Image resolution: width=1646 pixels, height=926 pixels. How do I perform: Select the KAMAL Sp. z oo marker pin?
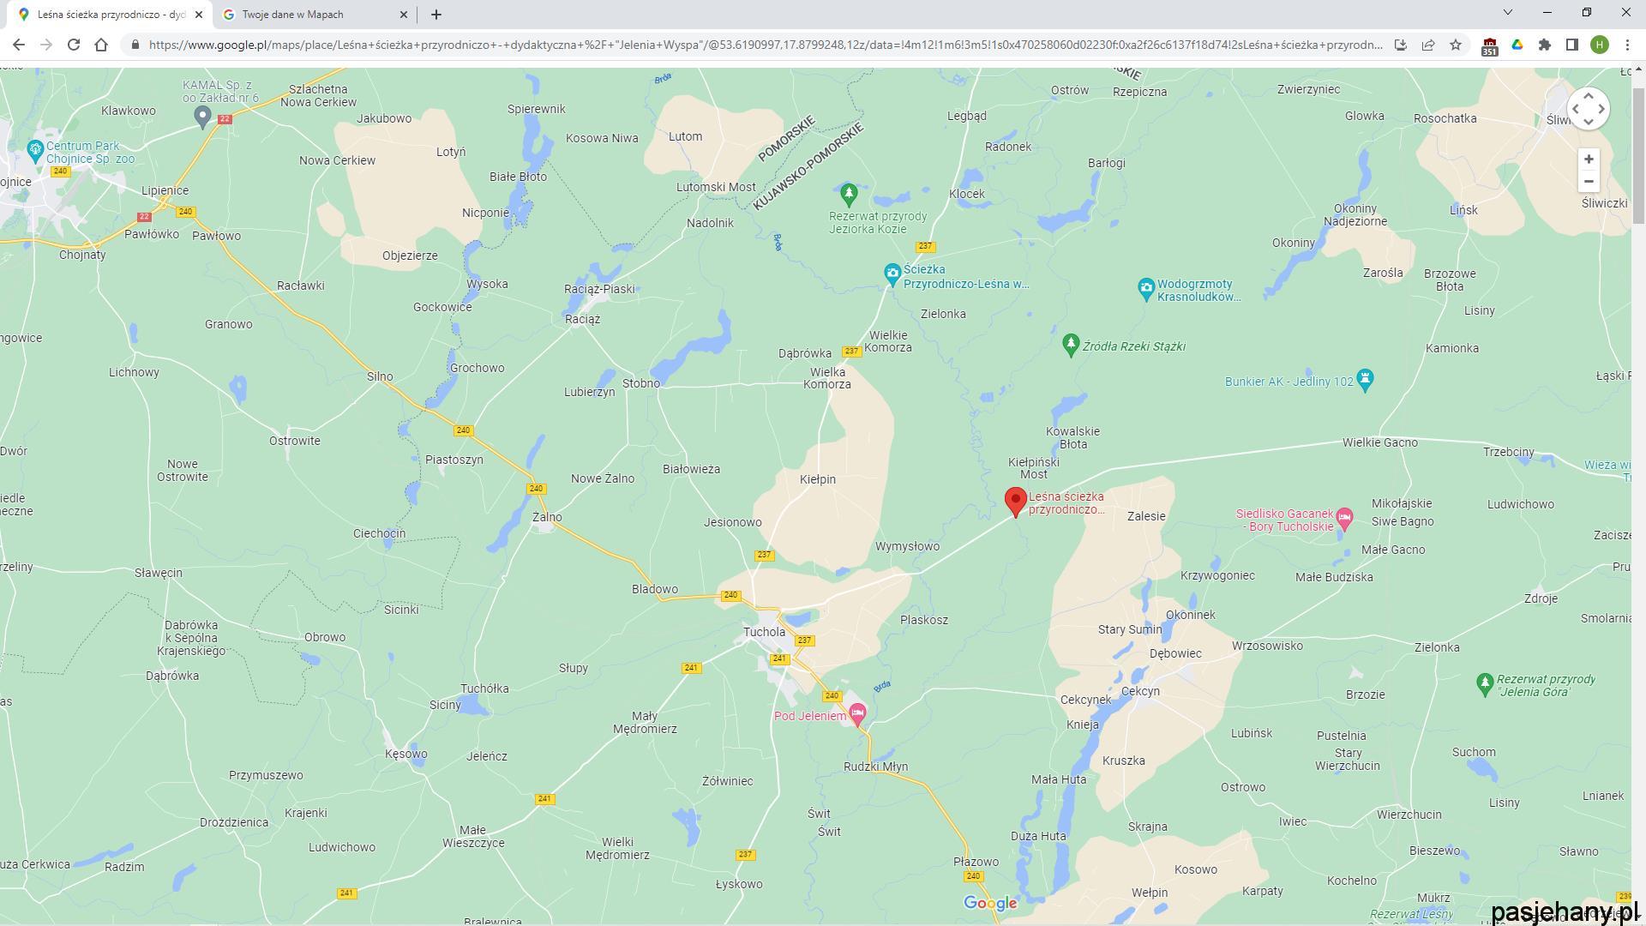[202, 117]
